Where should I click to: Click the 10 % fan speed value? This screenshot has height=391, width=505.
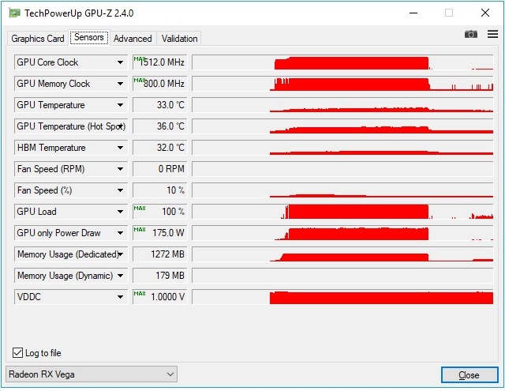pyautogui.click(x=159, y=190)
